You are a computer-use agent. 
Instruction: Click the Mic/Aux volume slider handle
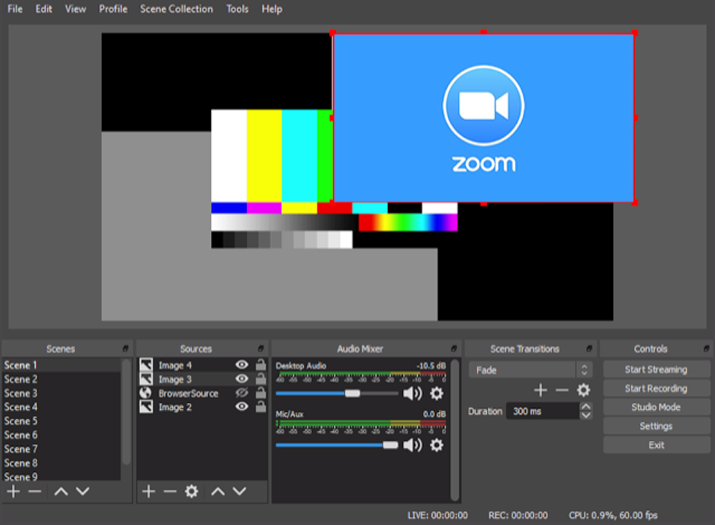coord(390,445)
